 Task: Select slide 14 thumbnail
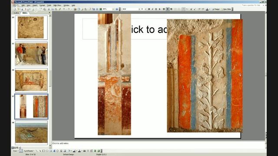tap(31, 27)
